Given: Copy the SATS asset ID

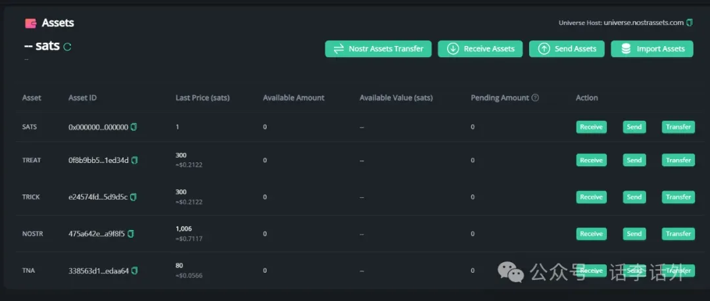Looking at the screenshot, I should point(133,127).
